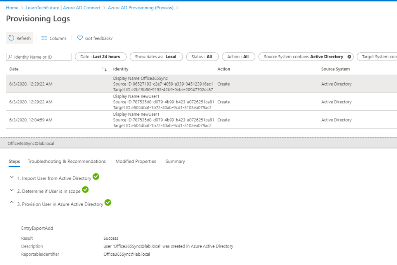Screen dimensions: 397x265
Task: Click green checkmark beside Import User step
Action: pyautogui.click(x=96, y=177)
